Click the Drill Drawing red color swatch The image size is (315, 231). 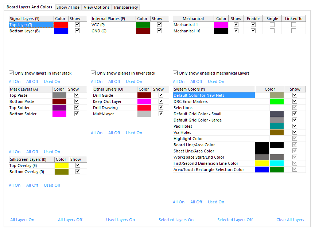click(x=144, y=108)
